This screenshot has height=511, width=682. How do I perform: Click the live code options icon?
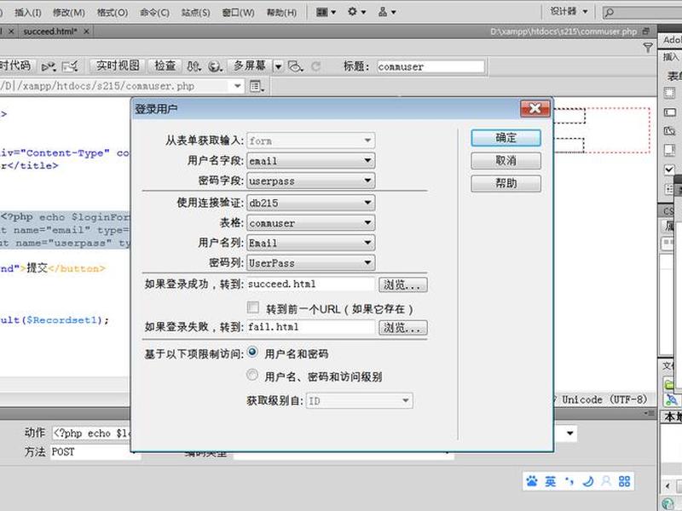click(49, 66)
